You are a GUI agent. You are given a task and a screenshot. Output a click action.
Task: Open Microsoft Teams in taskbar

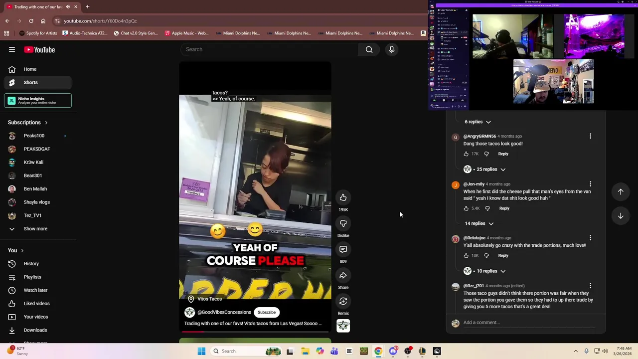click(x=334, y=351)
